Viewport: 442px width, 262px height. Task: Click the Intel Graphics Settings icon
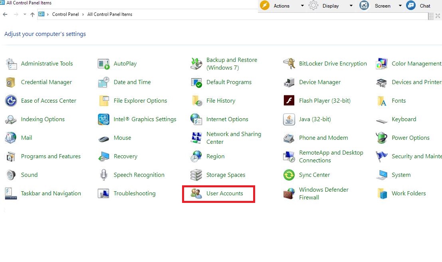click(103, 119)
